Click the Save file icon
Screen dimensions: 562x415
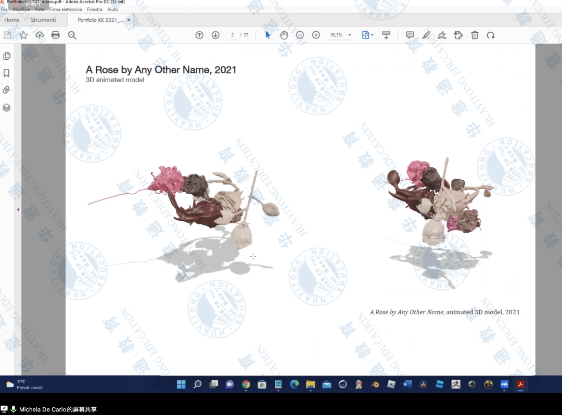coord(7,35)
